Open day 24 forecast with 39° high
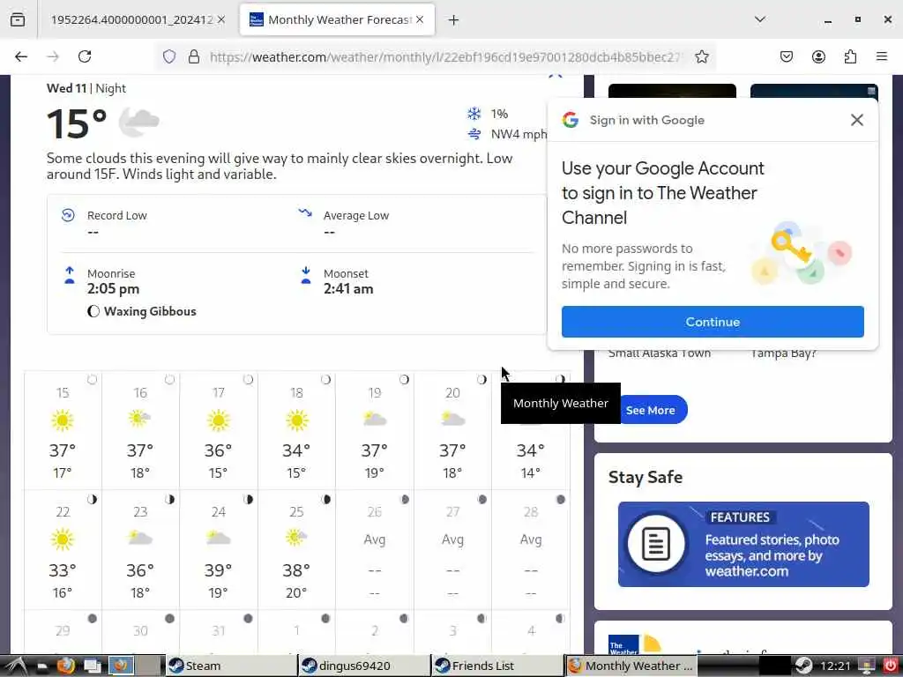Image resolution: width=903 pixels, height=677 pixels. [219, 550]
